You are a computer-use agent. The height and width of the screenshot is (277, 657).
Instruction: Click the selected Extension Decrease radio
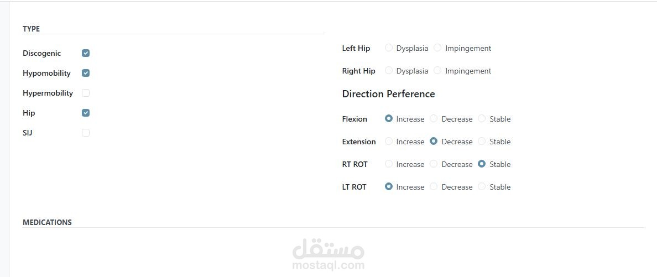[x=434, y=141]
